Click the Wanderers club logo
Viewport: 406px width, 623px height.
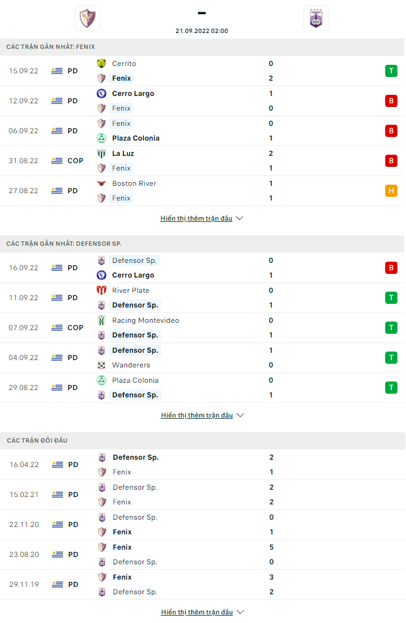102,365
